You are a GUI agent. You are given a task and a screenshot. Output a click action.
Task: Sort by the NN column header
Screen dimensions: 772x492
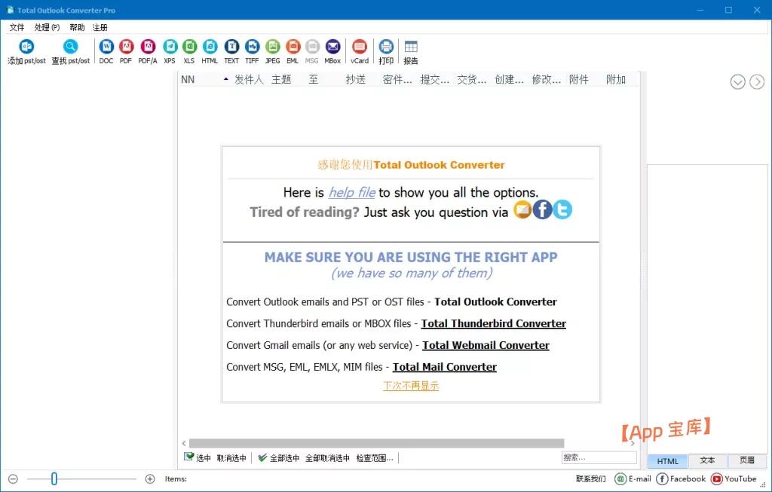[188, 80]
